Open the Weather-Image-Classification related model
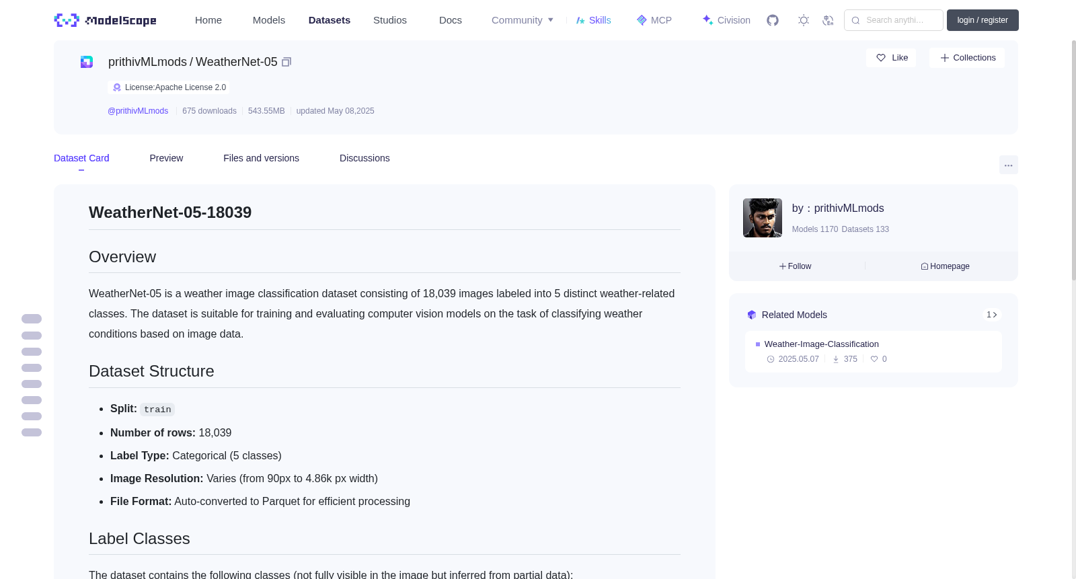 [x=821, y=344]
